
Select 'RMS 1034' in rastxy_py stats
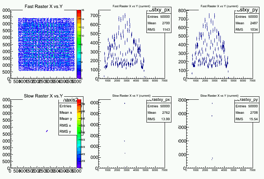point(247,30)
